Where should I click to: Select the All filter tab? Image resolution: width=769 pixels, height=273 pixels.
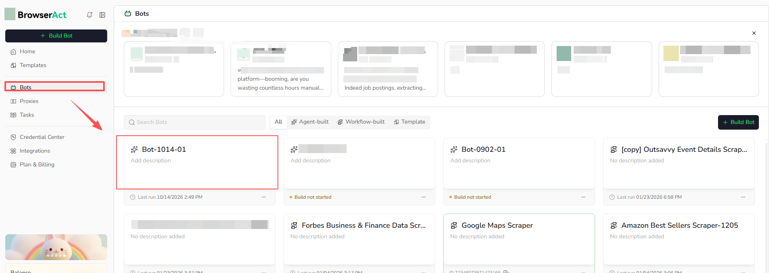(278, 122)
